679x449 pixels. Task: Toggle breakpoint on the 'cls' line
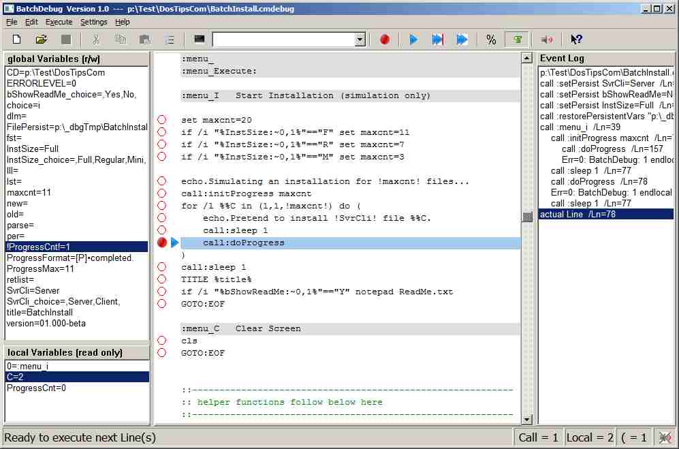click(x=162, y=340)
